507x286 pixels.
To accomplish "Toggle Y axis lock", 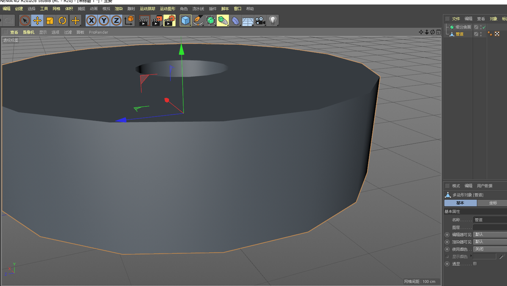I will coord(104,20).
